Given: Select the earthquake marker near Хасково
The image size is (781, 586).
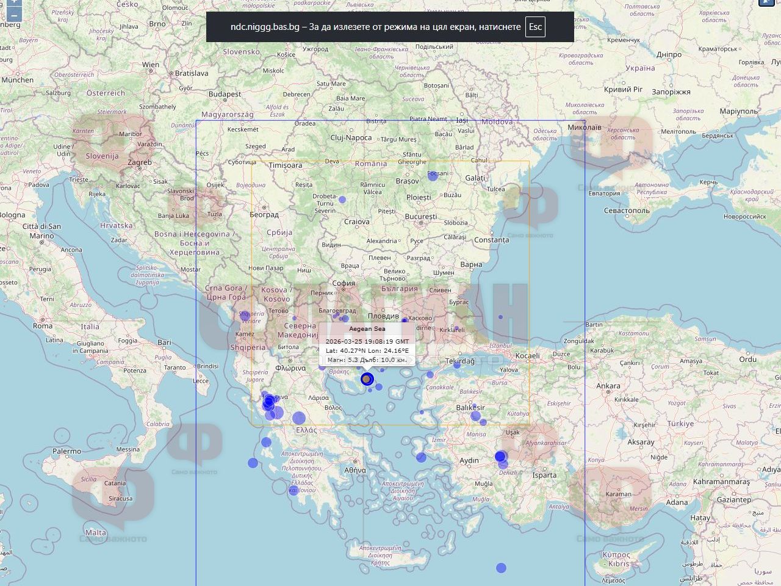Looking at the screenshot, I should [x=405, y=320].
